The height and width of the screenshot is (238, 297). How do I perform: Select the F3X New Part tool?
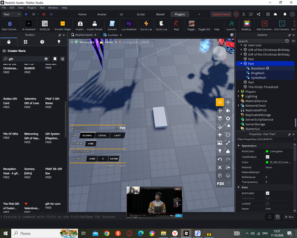point(220,134)
